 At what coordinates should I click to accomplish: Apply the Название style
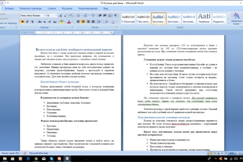click(x=204, y=19)
